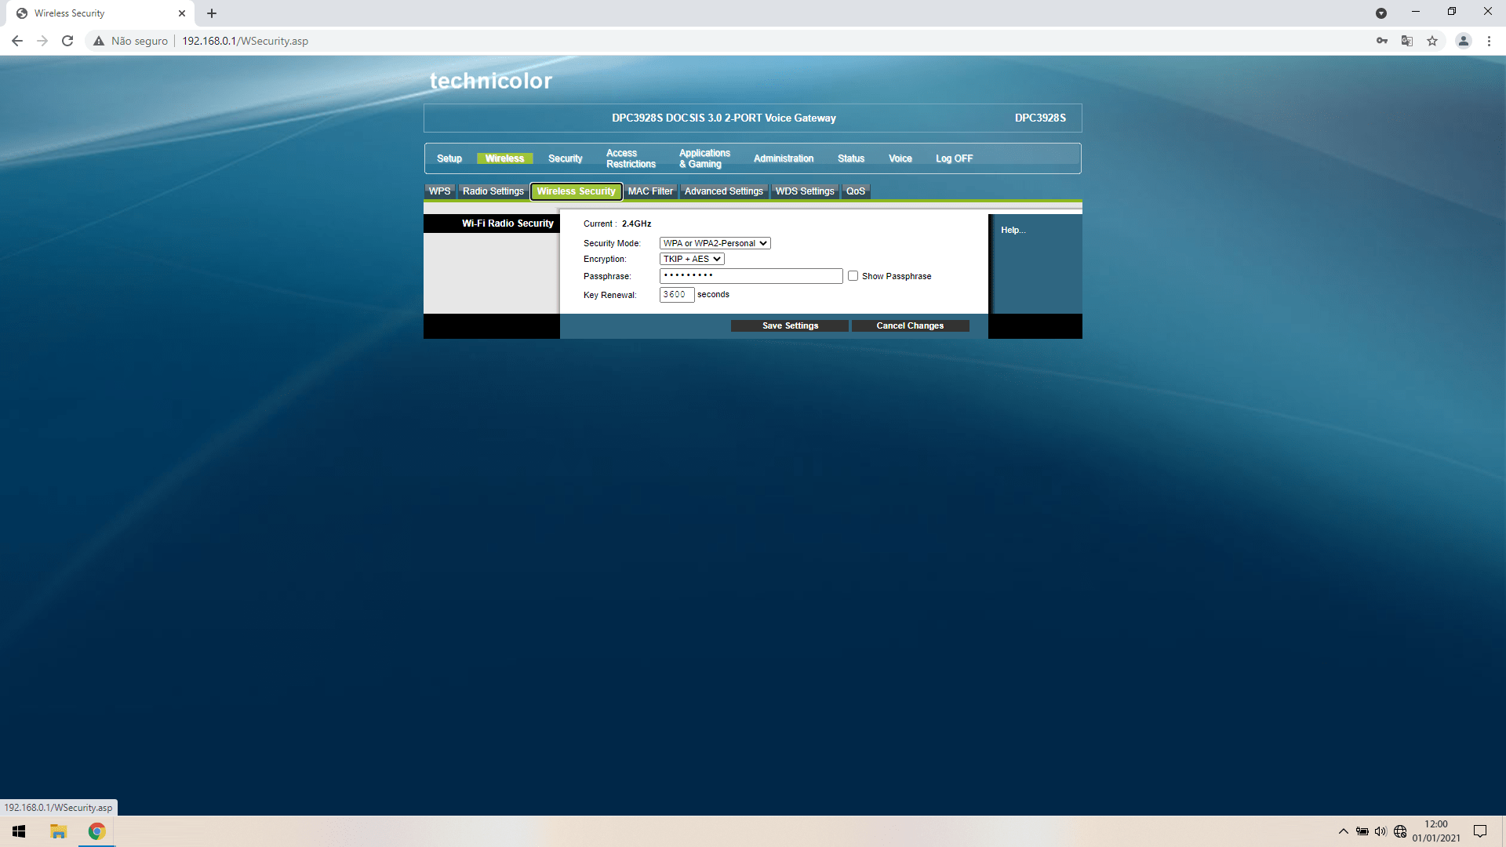Screen dimensions: 1506x847
Task: Open the tab search dropdown icon
Action: tap(1381, 13)
